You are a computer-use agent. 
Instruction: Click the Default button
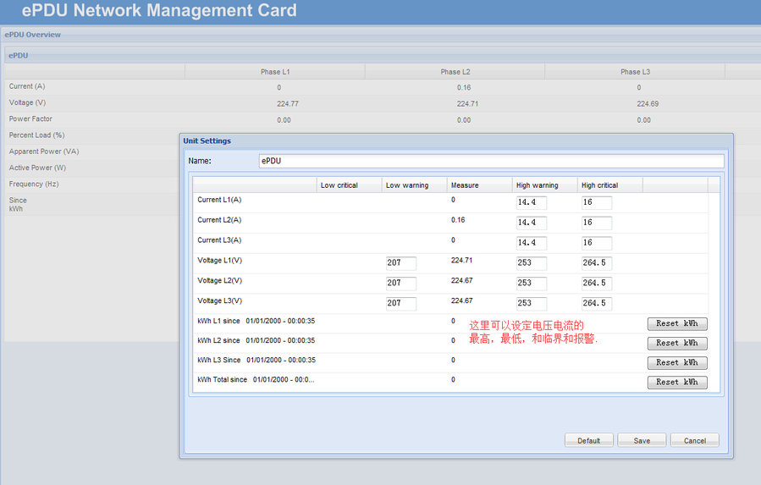point(588,440)
